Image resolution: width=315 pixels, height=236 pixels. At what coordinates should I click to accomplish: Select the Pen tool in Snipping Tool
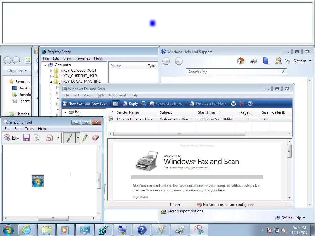[69, 138]
